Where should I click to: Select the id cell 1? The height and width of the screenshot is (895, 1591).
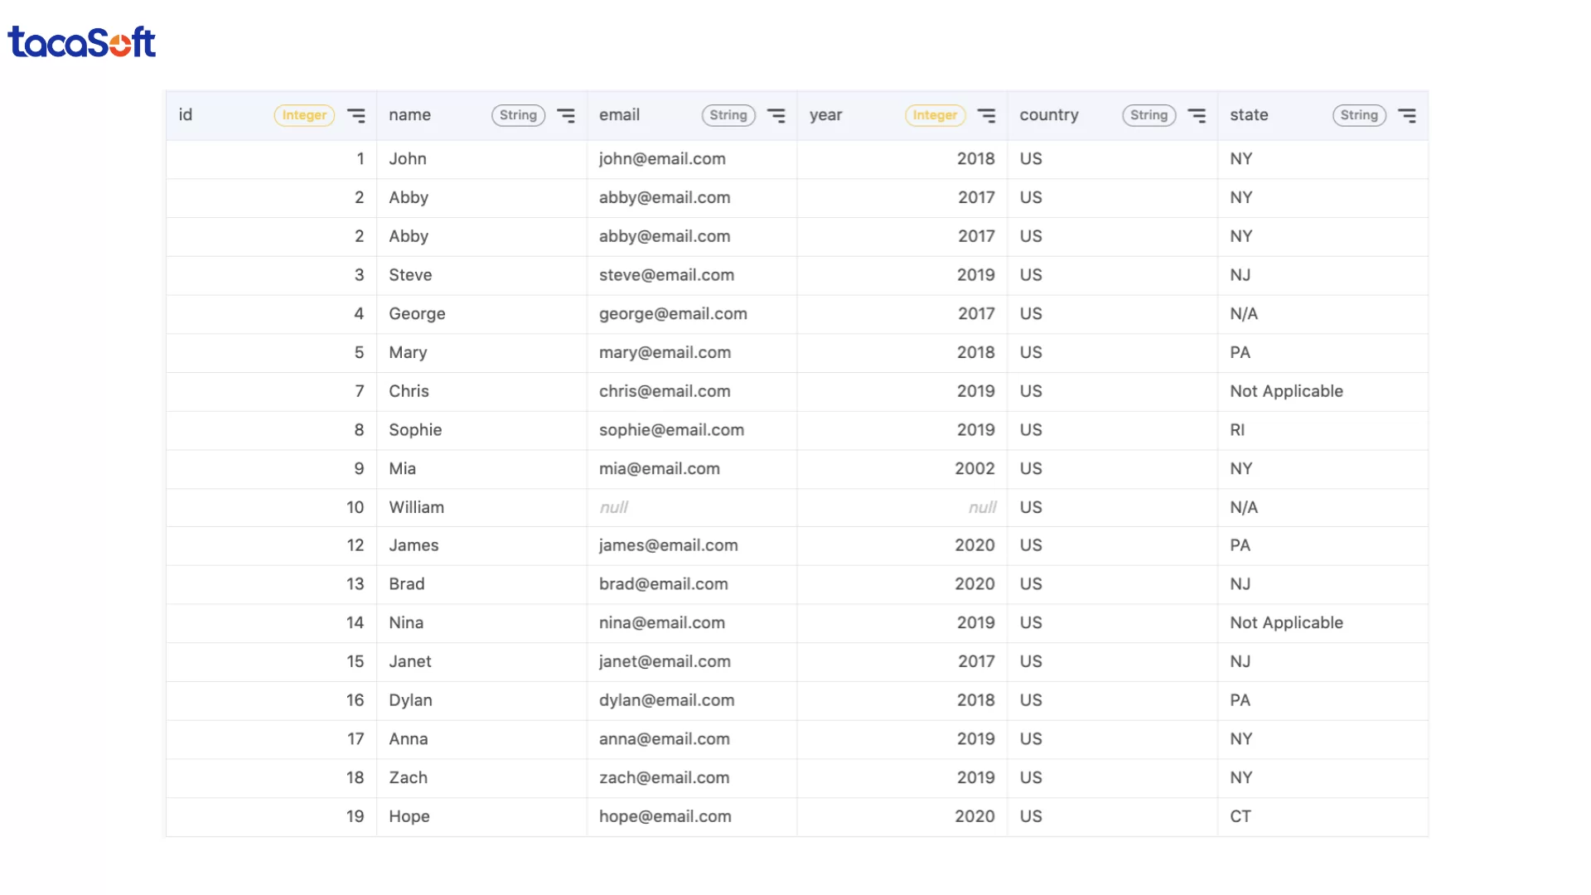[271, 159]
